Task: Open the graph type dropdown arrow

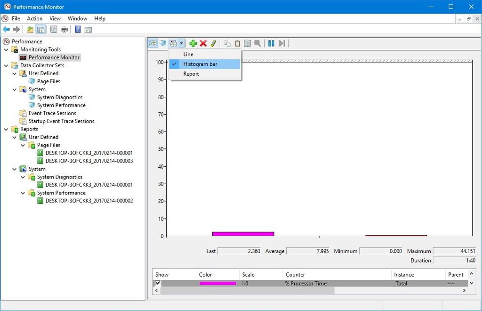Action: tap(181, 43)
